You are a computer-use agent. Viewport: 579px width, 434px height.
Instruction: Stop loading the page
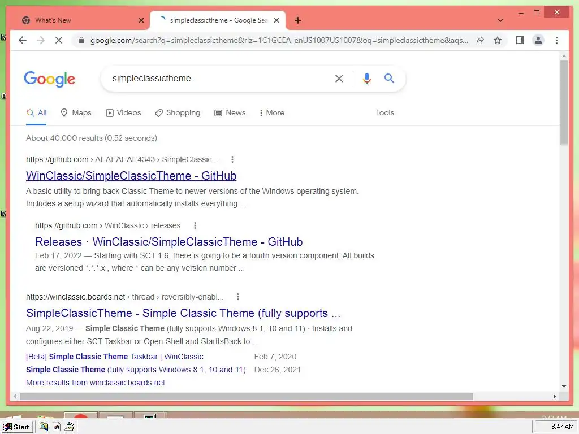tap(59, 40)
